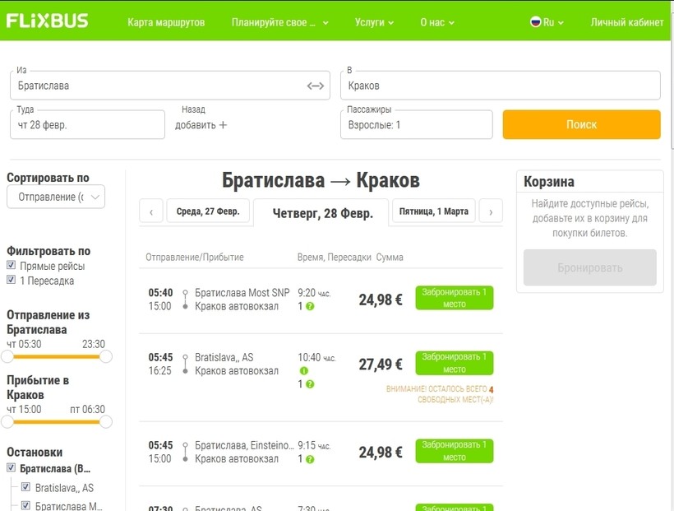
Task: Go to previous dates with left arrow
Action: 151,211
